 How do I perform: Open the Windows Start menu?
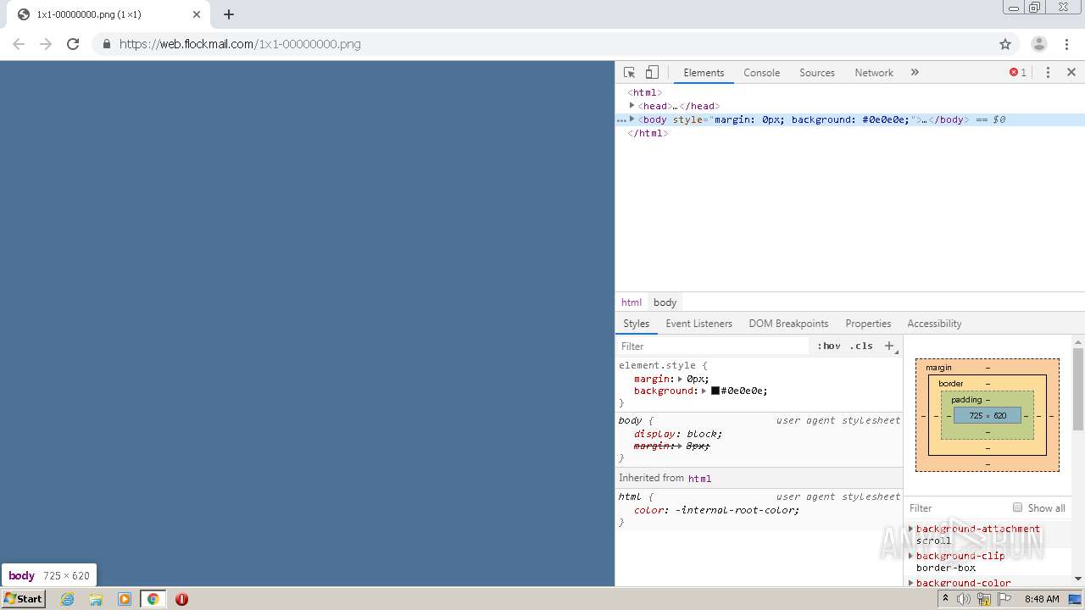click(23, 599)
